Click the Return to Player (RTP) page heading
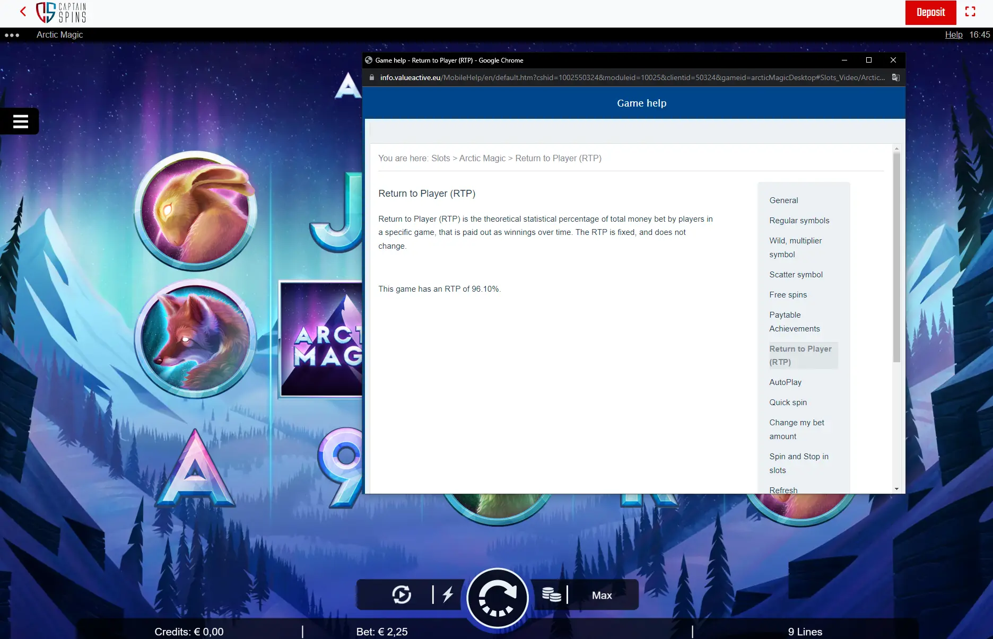993x639 pixels. 426,194
